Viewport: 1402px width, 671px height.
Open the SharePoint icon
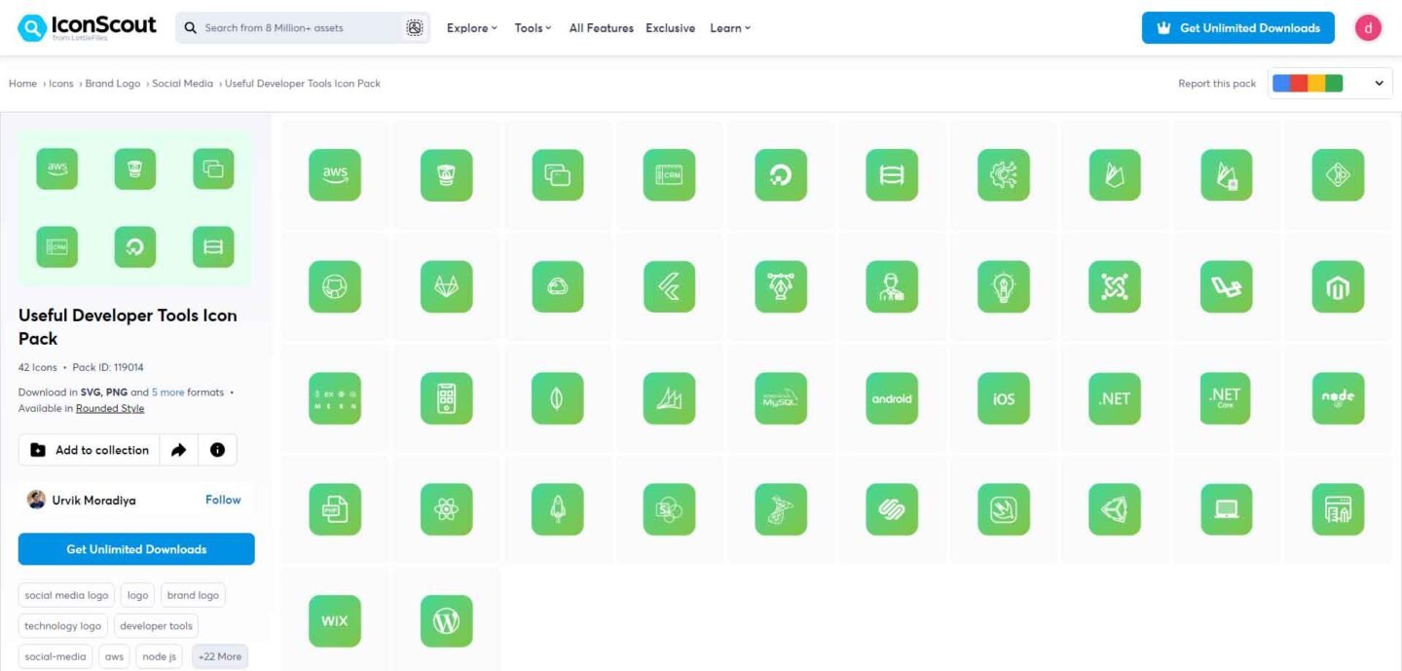pos(670,509)
